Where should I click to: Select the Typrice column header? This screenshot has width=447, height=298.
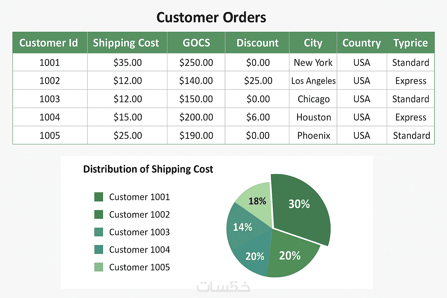click(x=411, y=43)
